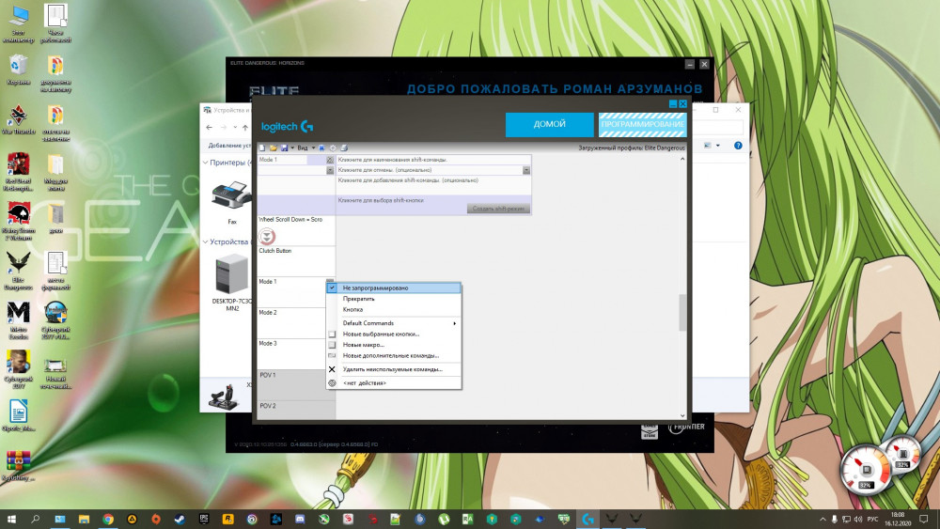Viewport: 940px width, 529px height.
Task: Click Добавление устройства in Devices window
Action: (229, 146)
